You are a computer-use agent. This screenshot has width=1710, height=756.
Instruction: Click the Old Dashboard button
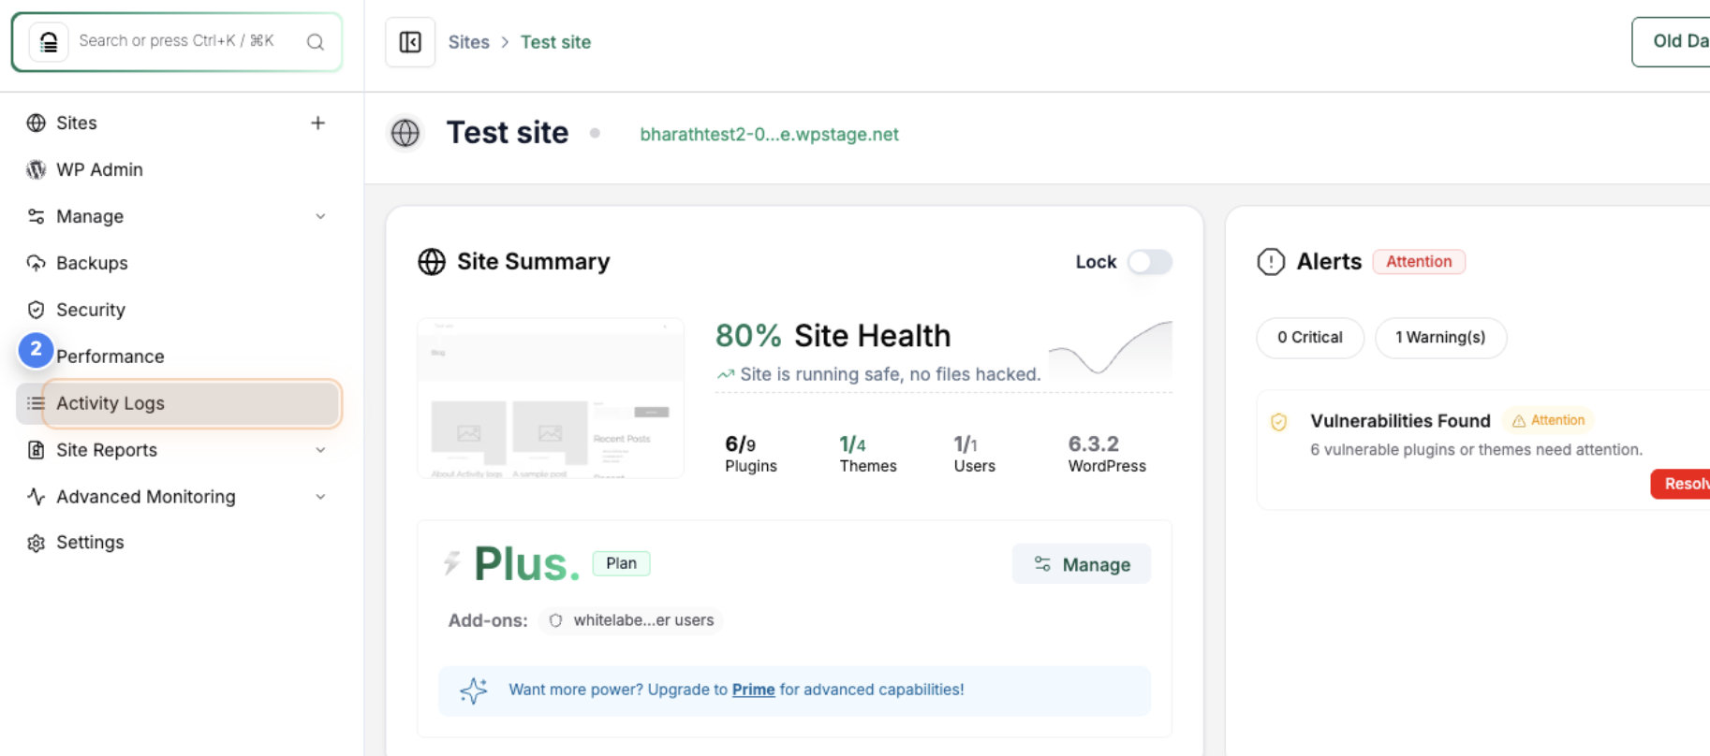pyautogui.click(x=1672, y=41)
